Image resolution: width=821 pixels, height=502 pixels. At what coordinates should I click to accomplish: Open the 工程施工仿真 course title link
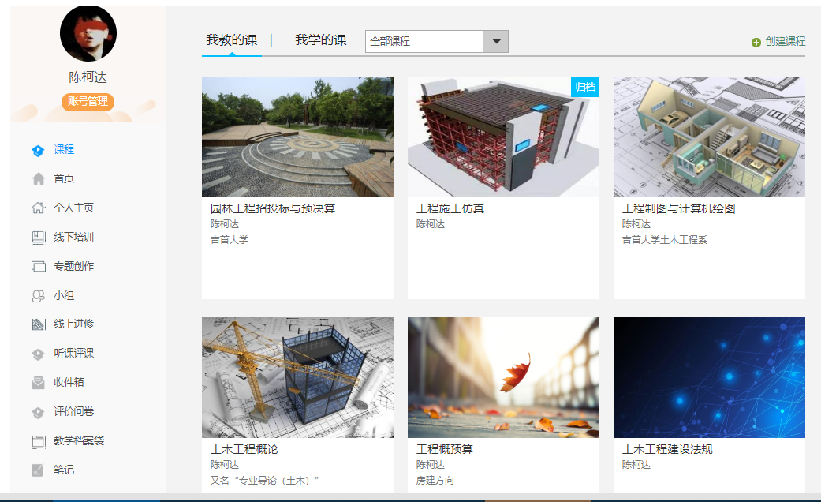[450, 209]
